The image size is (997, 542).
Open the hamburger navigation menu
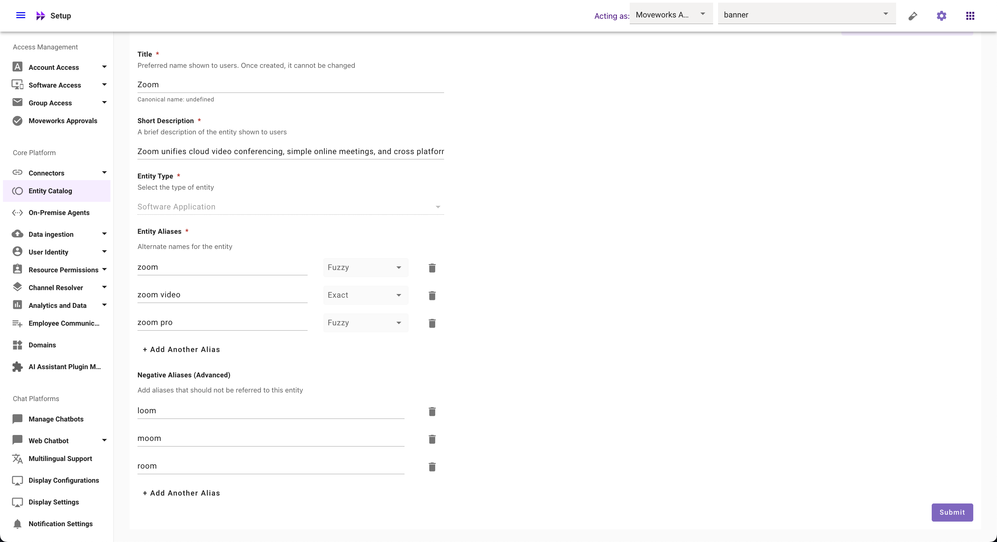click(20, 15)
